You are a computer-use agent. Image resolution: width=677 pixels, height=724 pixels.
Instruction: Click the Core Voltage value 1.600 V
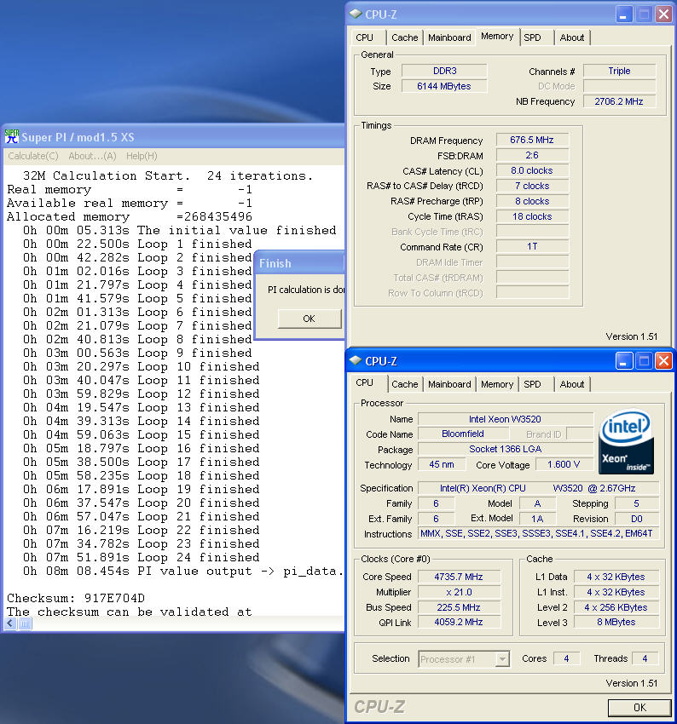[564, 464]
